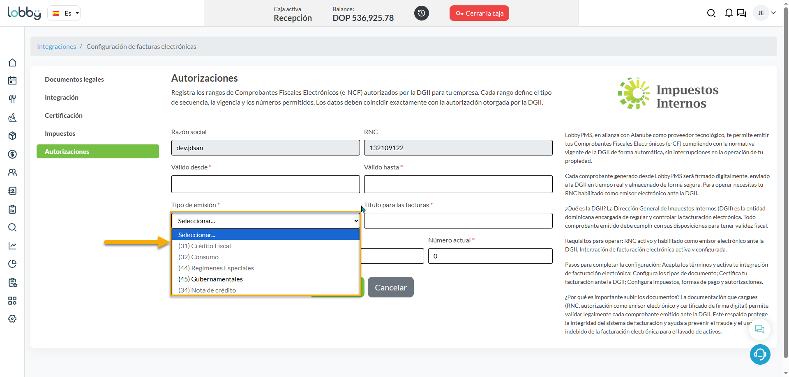This screenshot has width=789, height=377.
Task: Open the contact book icon
Action: pyautogui.click(x=12, y=191)
